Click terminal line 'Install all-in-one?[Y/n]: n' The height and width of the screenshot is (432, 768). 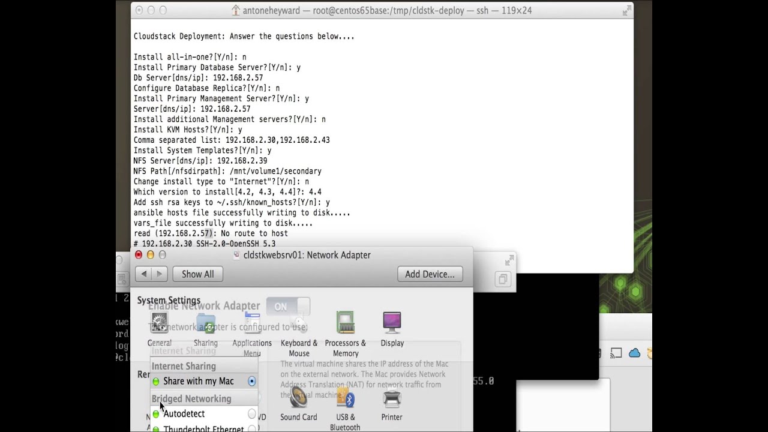pos(190,57)
